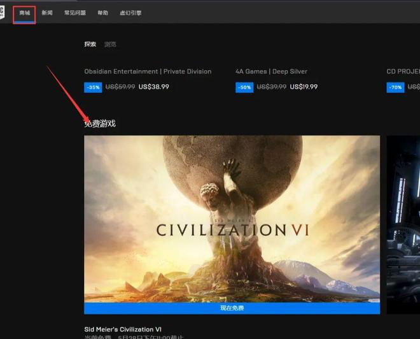Open the 虚幻引擎 Unreal Engine link
420x339 pixels.
[130, 13]
